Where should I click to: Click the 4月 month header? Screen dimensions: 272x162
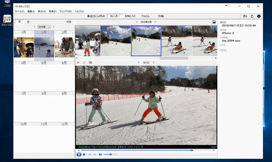23,63
